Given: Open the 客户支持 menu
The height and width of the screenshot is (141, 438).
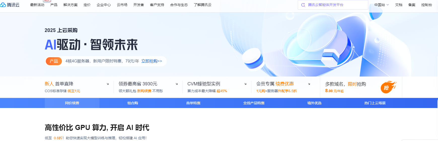Looking at the screenshot, I should tap(157, 5).
